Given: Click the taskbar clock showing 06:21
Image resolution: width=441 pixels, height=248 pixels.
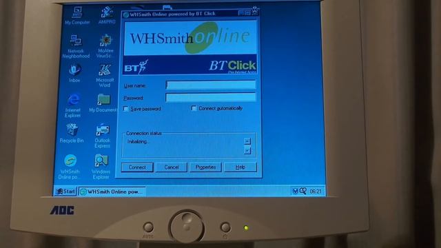Looking at the screenshot, I should [x=316, y=192].
